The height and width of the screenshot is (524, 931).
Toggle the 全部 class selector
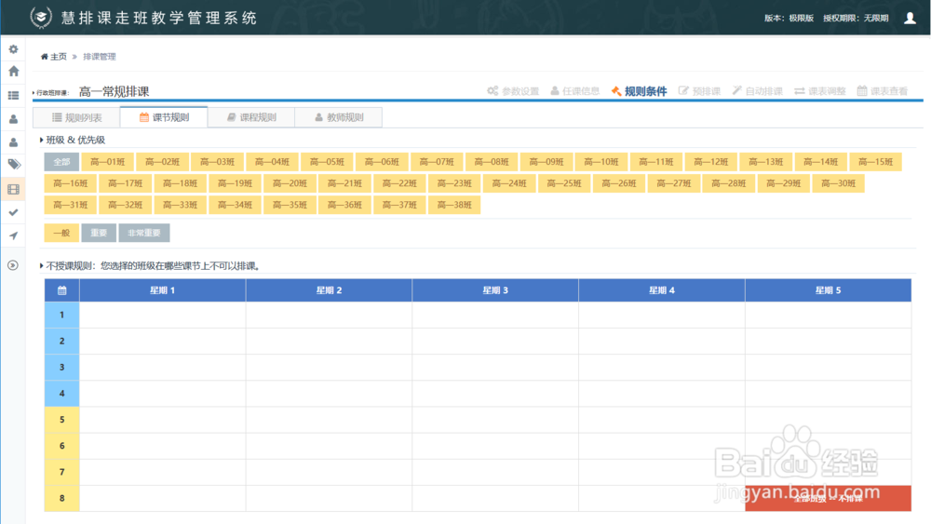pyautogui.click(x=61, y=162)
